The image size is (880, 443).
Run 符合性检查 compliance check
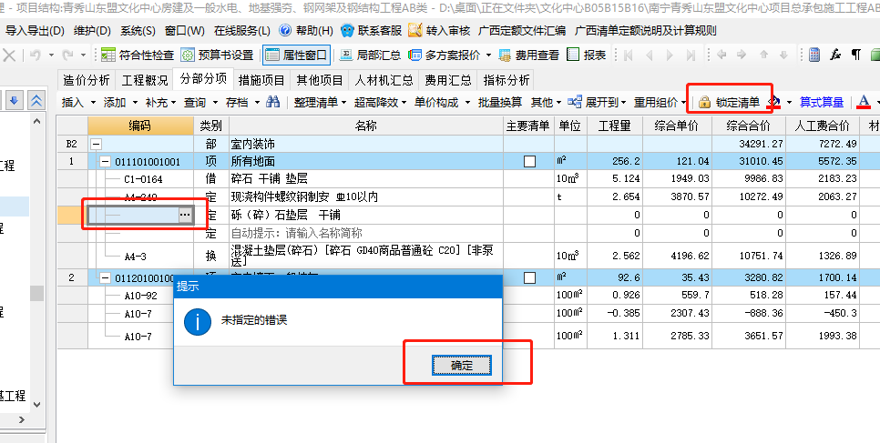coord(138,55)
